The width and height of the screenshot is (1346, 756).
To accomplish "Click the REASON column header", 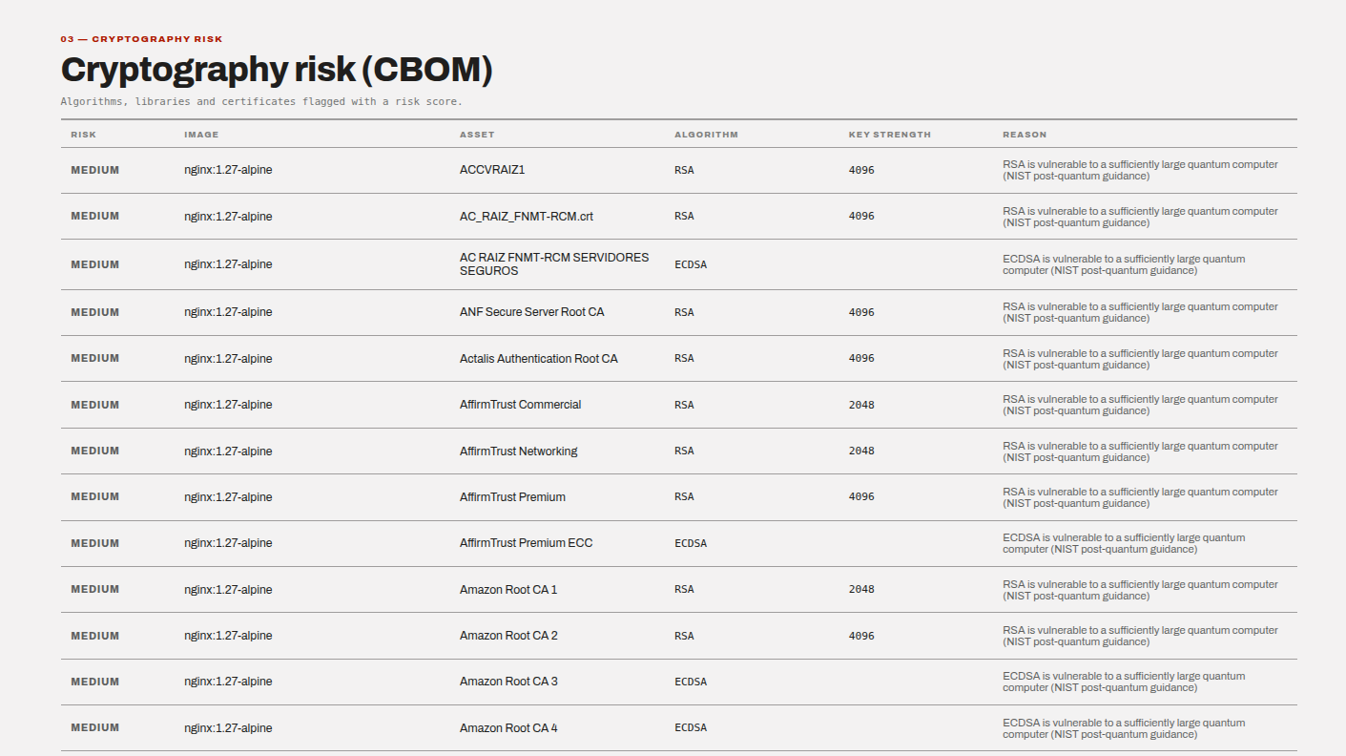I will 1025,135.
